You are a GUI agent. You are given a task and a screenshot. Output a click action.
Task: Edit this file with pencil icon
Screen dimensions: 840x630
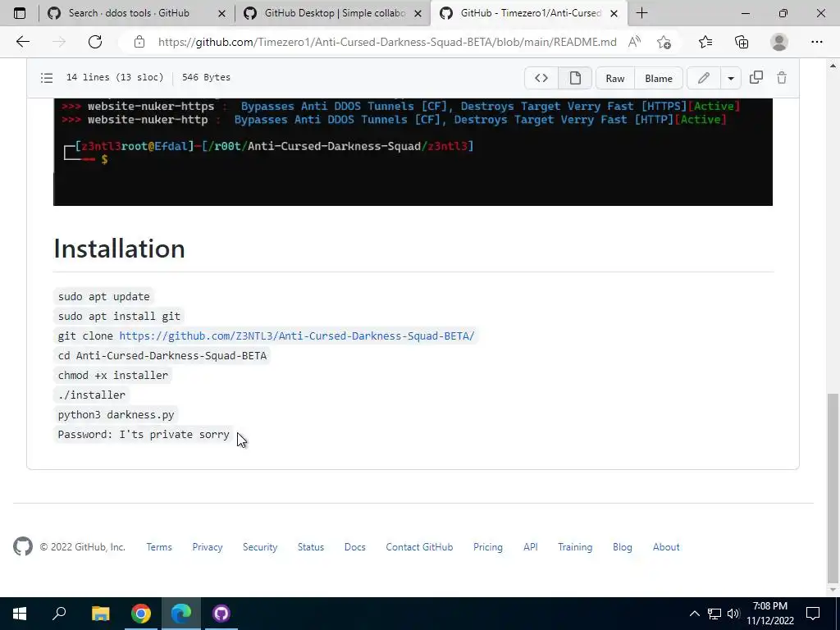[x=703, y=78]
